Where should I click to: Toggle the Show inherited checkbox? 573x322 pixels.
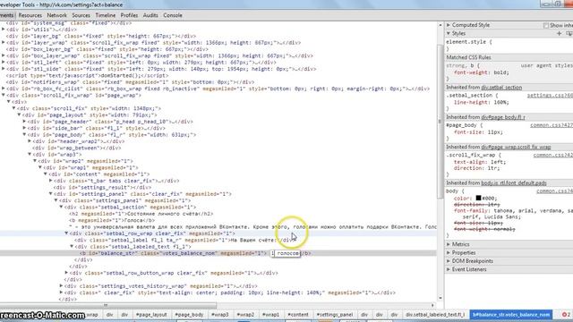[545, 26]
